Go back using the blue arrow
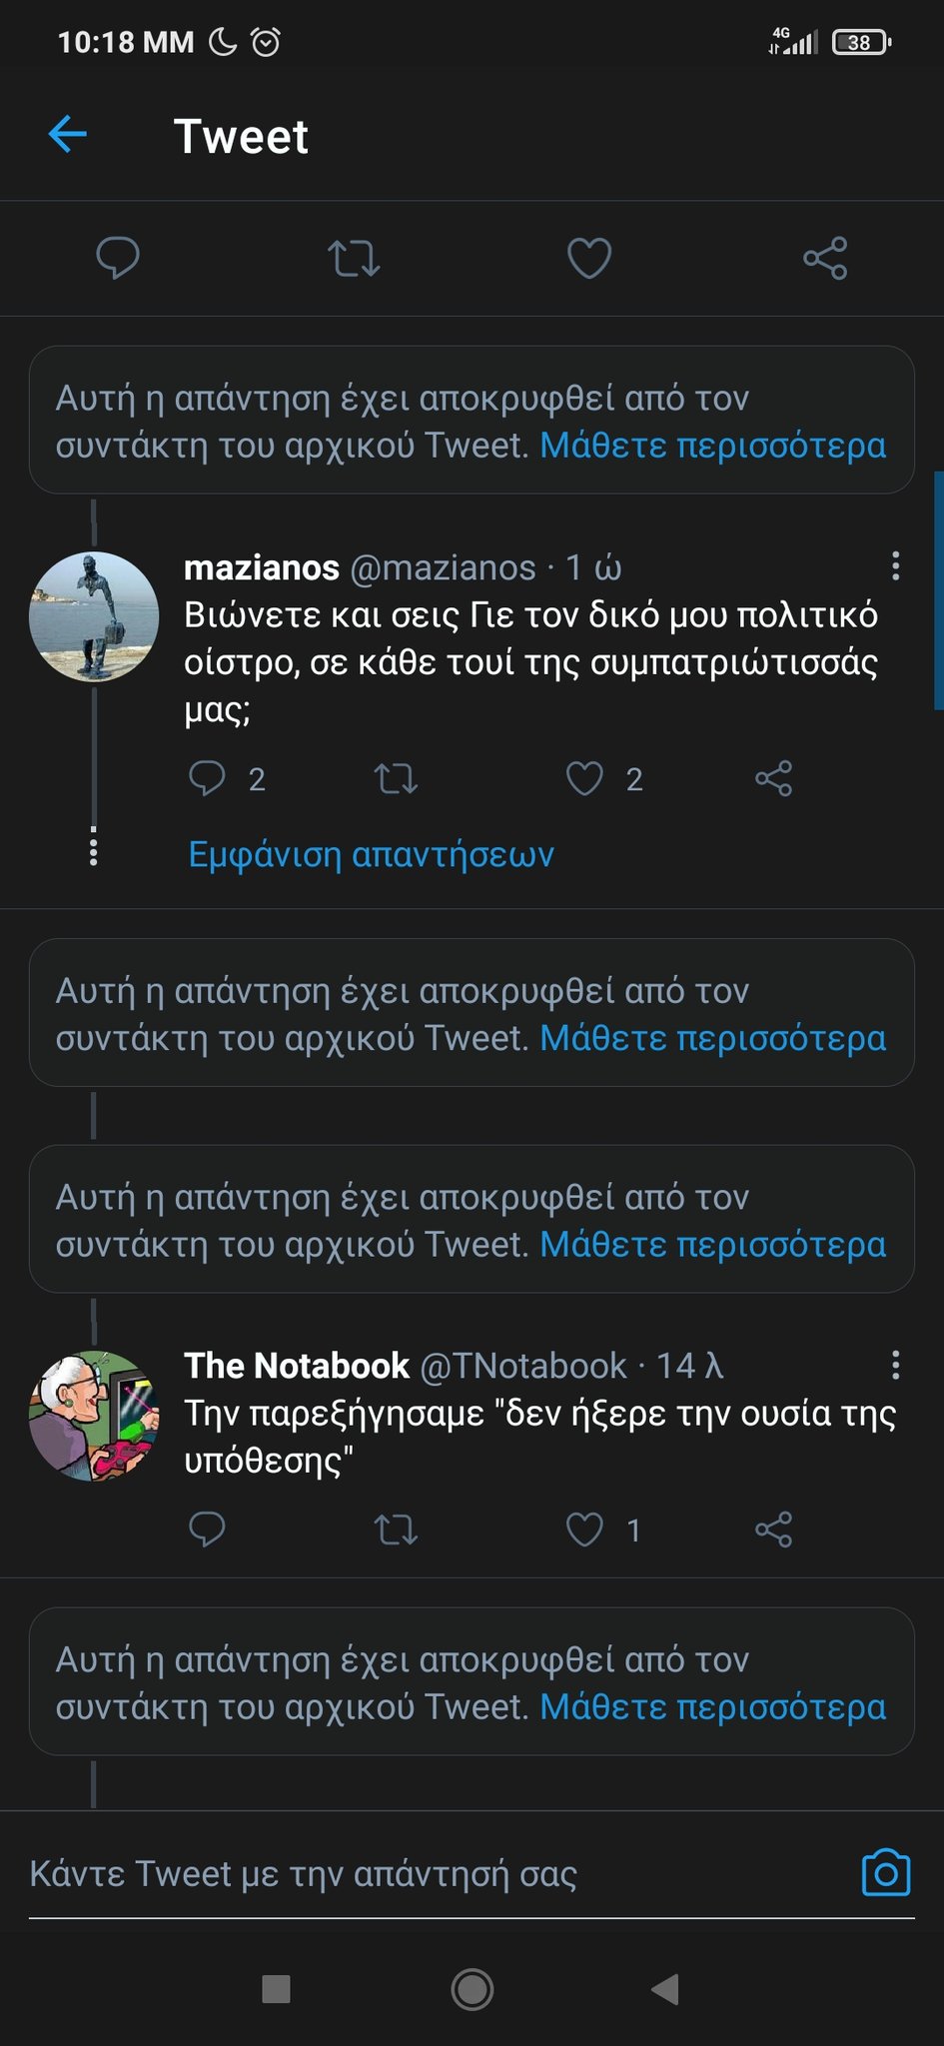Viewport: 944px width, 2046px height. (68, 134)
